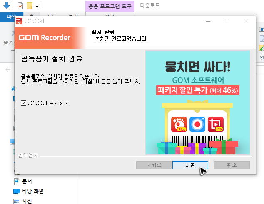Click the GOM Mix Pro icon in the banner

click(x=216, y=124)
